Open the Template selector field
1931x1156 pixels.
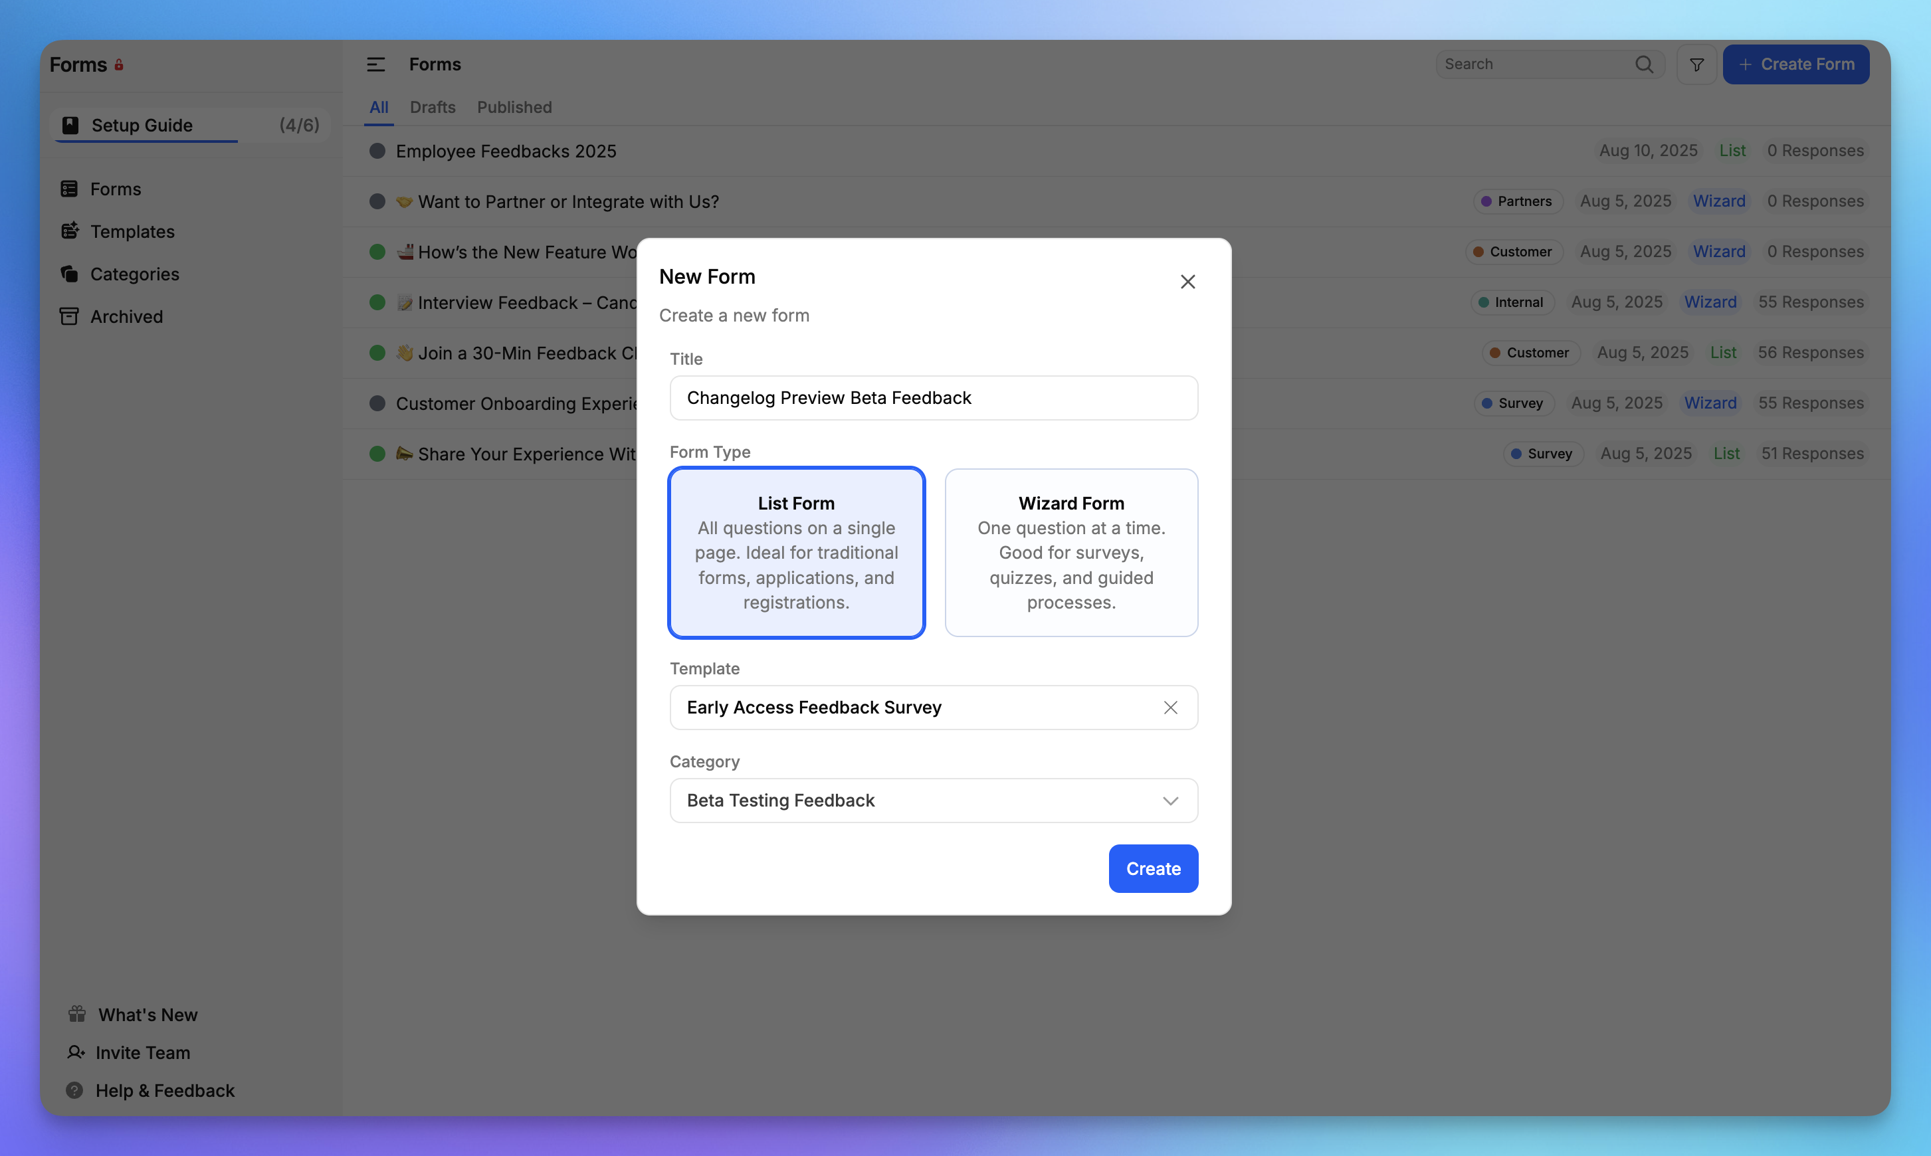896,708
